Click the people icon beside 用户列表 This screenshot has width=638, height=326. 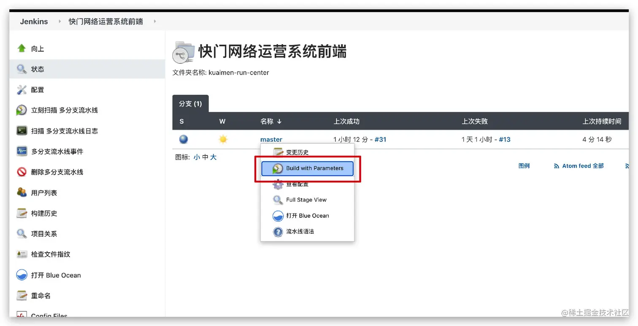(x=22, y=192)
